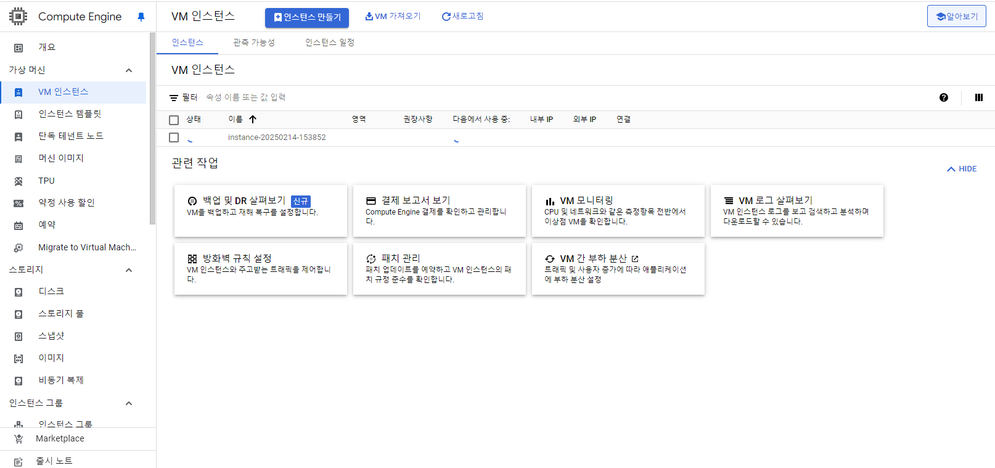995x468 pixels.
Task: Sort by 이름 using the up arrow
Action: (253, 120)
